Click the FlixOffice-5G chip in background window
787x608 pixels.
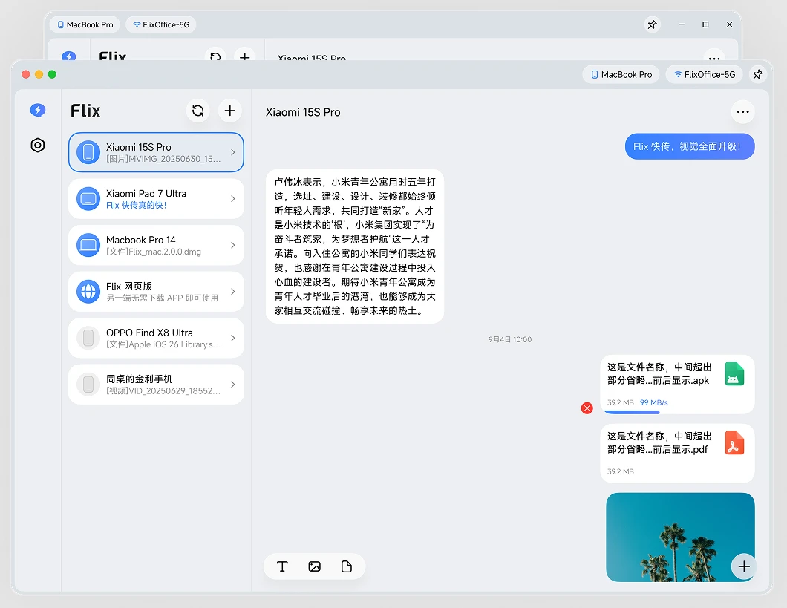(x=161, y=24)
